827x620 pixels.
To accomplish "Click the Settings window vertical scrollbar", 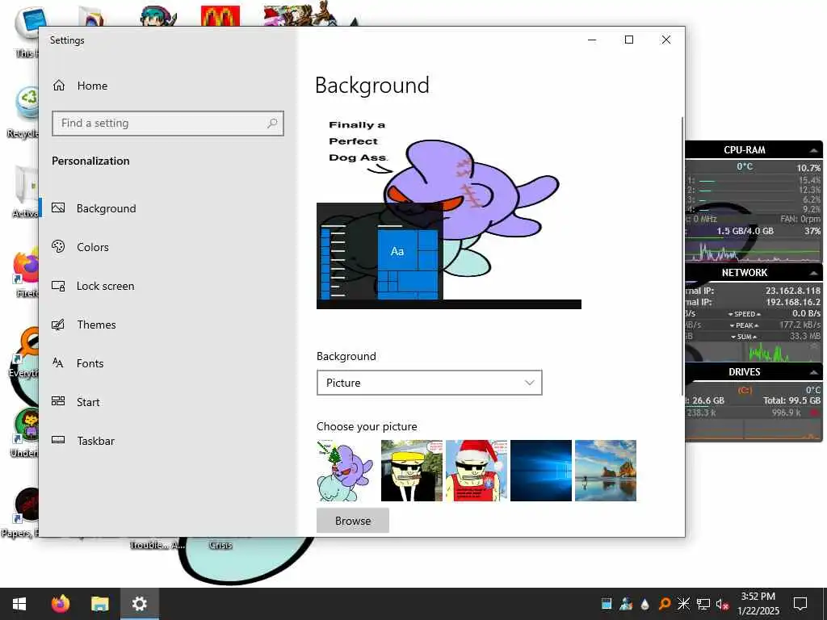I will (x=682, y=256).
